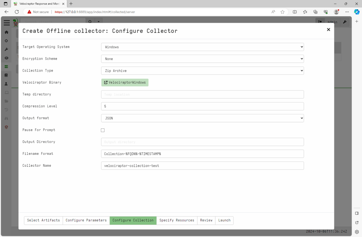Click the Temp directory input field
The width and height of the screenshot is (362, 237).
pos(202,95)
